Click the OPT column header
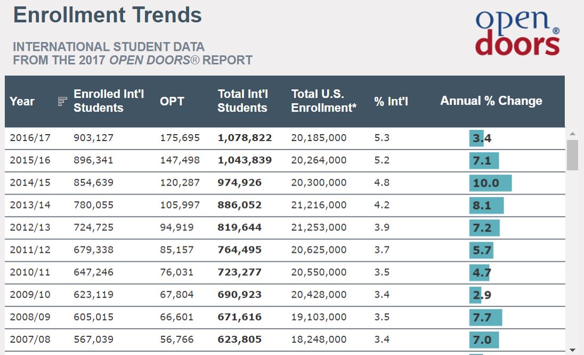 tap(172, 101)
